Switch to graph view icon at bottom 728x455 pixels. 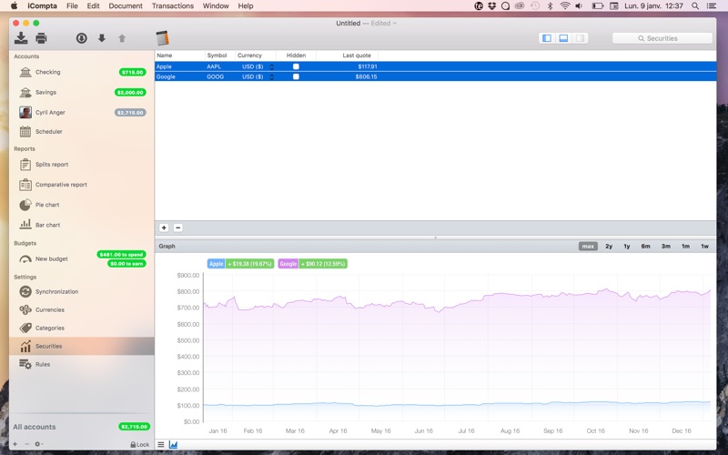pyautogui.click(x=173, y=445)
